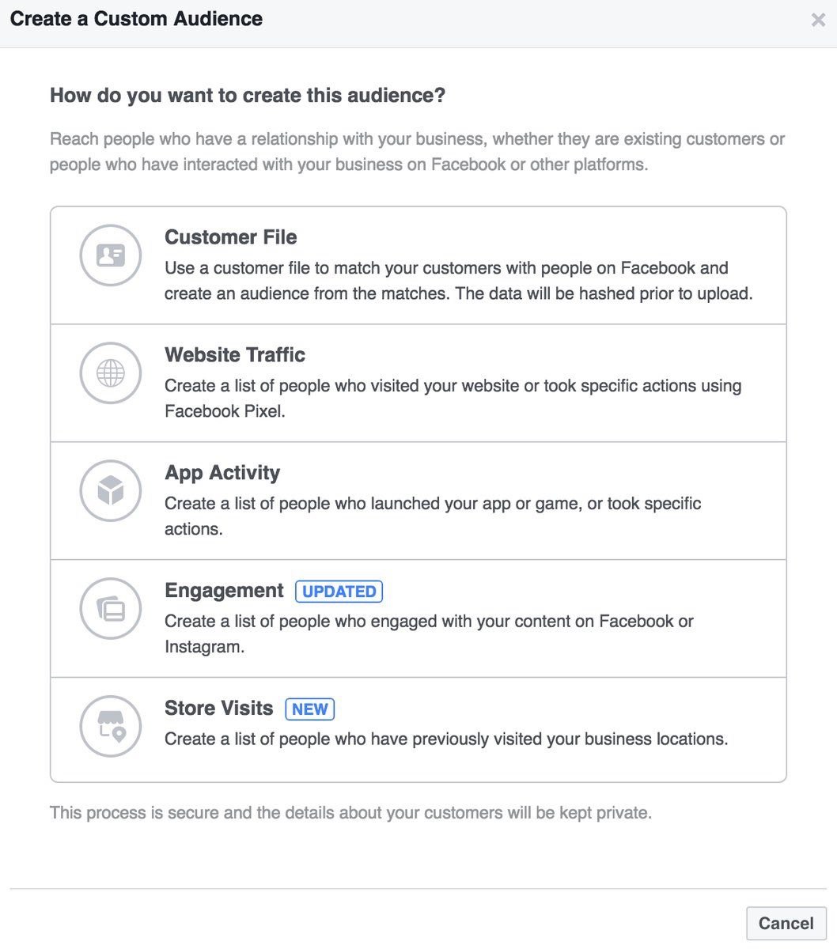Image resolution: width=837 pixels, height=949 pixels.
Task: Open the App Activity option title
Action: point(222,473)
